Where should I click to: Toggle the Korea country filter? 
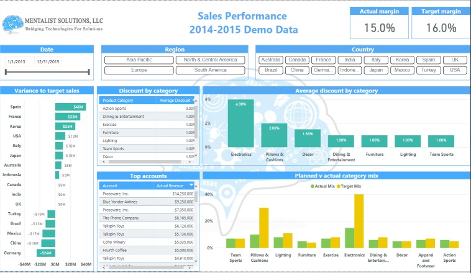coord(403,60)
